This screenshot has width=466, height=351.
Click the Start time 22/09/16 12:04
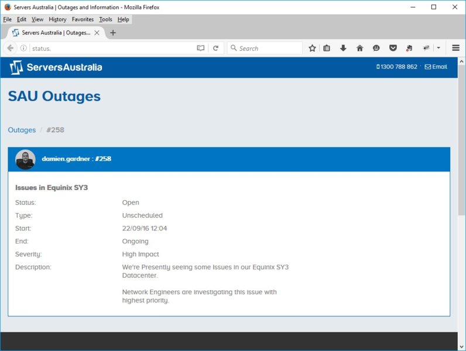[145, 228]
